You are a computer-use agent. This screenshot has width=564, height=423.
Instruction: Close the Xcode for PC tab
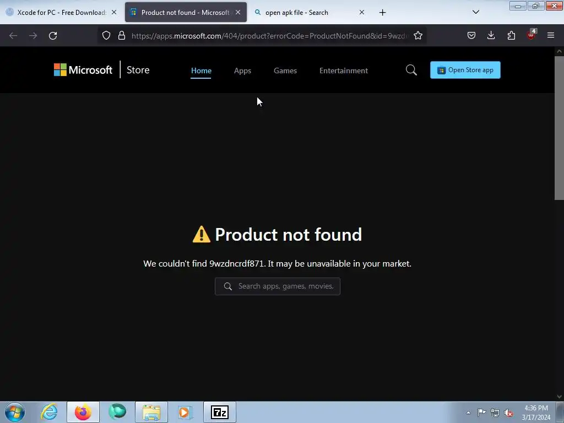pos(113,12)
